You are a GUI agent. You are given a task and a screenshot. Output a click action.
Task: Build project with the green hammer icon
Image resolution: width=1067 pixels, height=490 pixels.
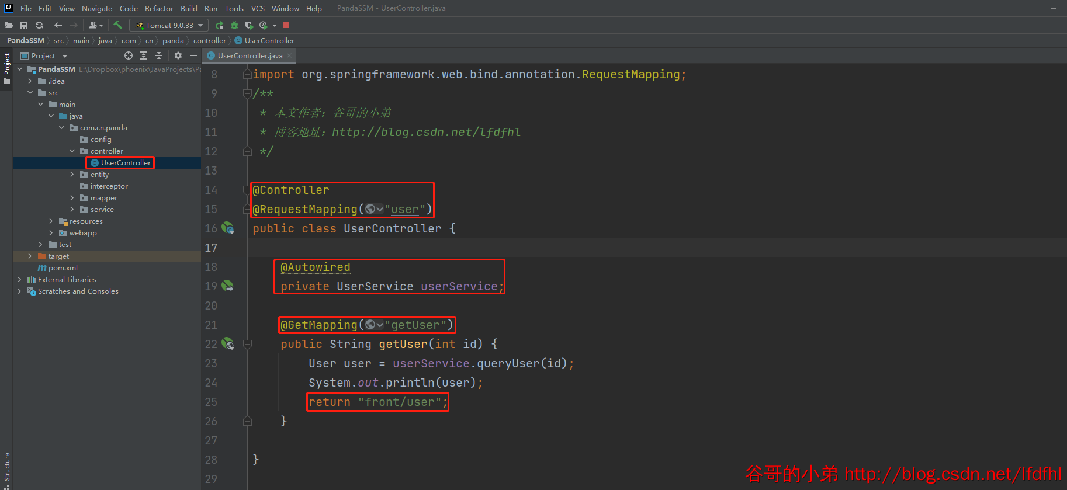tap(117, 25)
